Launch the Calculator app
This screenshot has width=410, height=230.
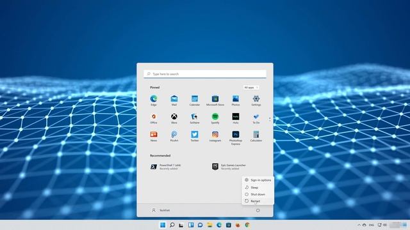coord(256,136)
